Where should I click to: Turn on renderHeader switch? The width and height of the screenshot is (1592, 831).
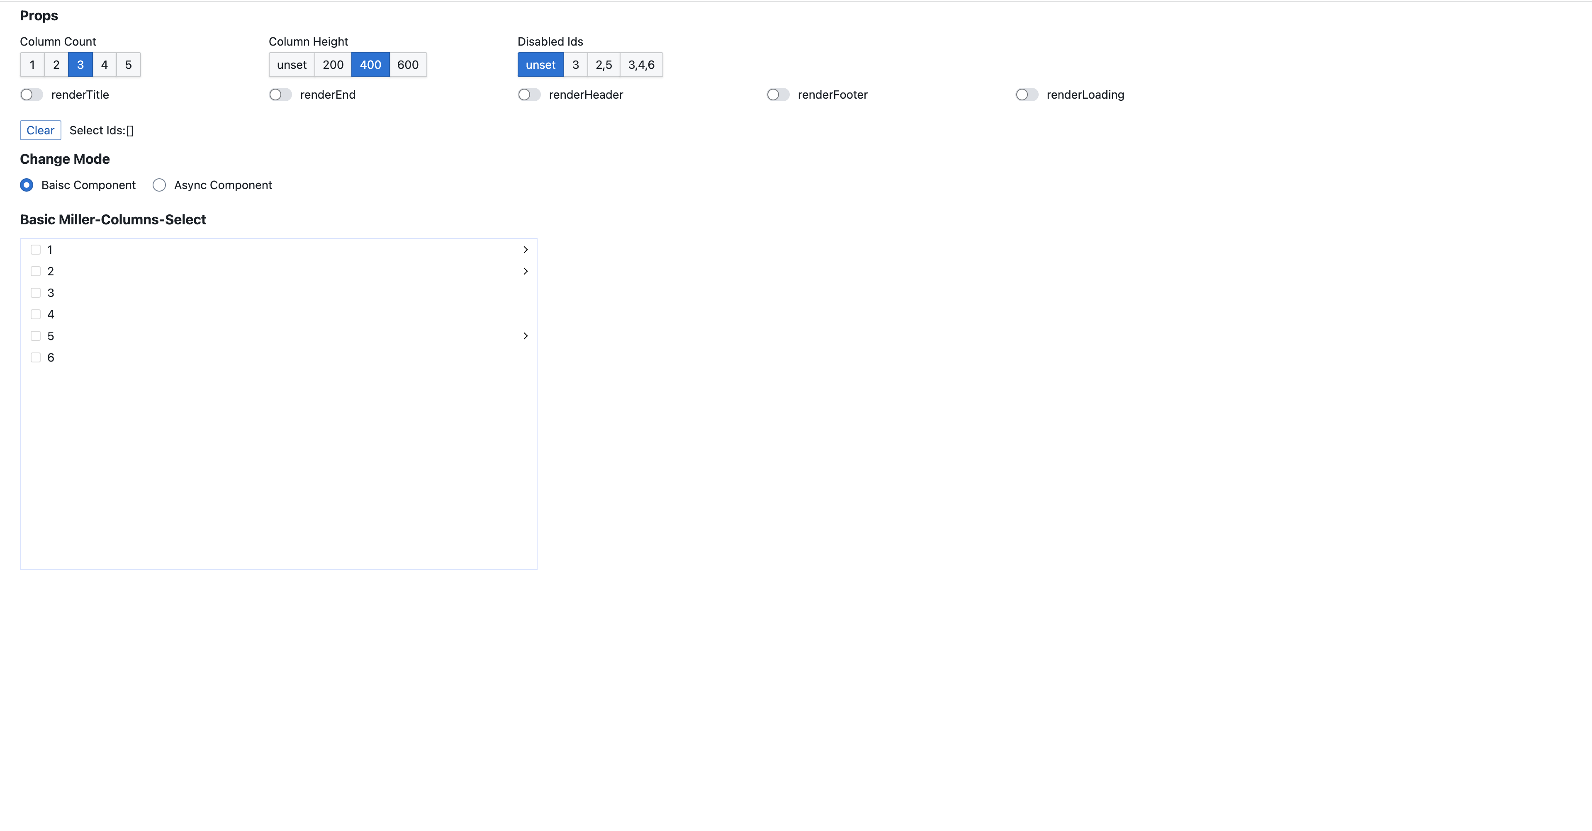point(529,95)
